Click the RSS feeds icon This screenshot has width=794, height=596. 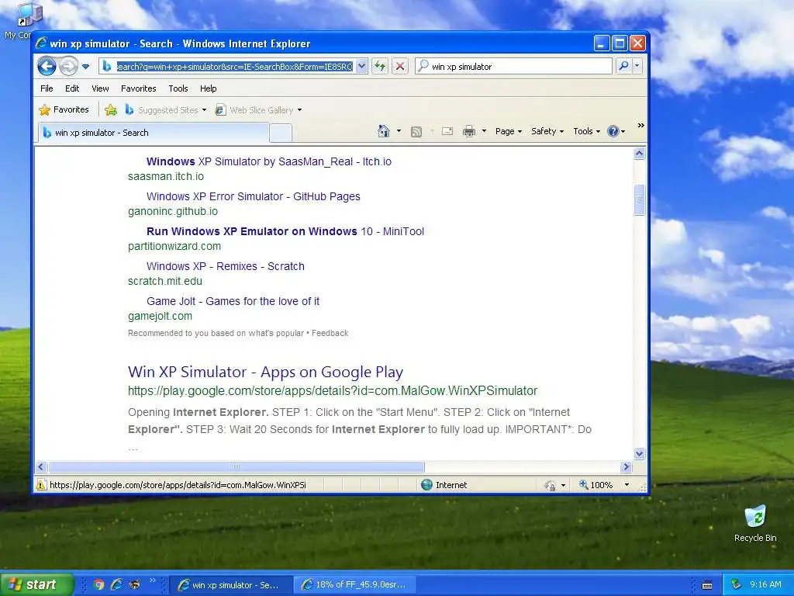(x=416, y=132)
